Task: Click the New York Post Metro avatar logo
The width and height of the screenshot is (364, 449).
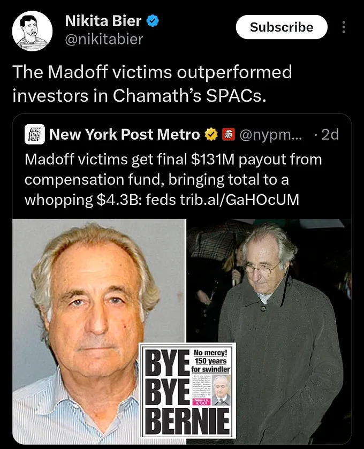Action: (34, 134)
